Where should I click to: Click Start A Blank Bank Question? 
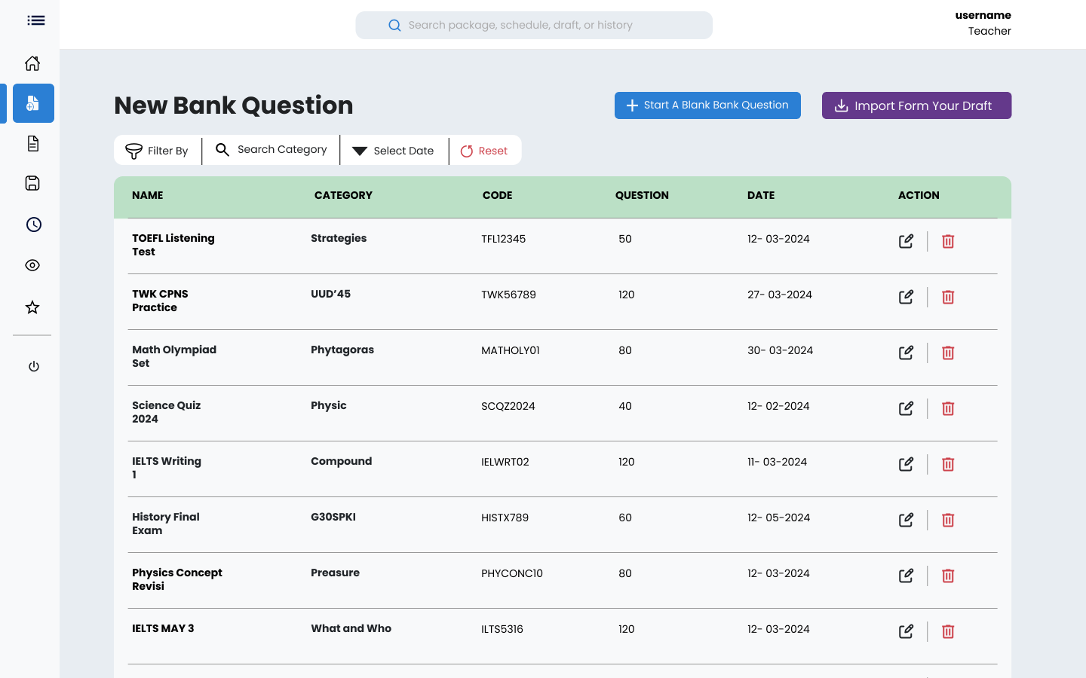point(707,105)
